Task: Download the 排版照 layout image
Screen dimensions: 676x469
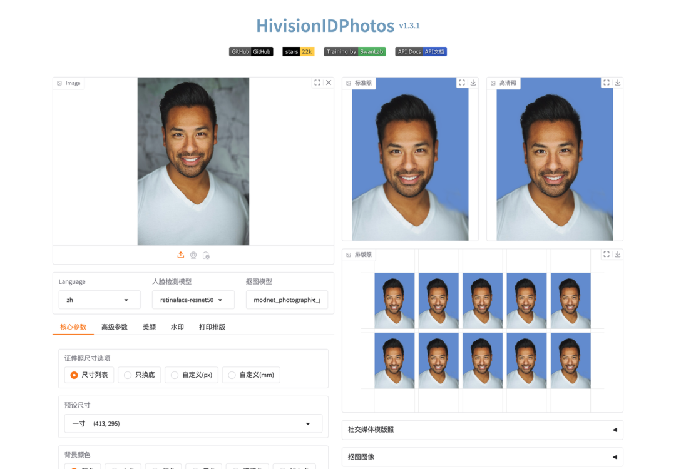Action: click(x=617, y=255)
